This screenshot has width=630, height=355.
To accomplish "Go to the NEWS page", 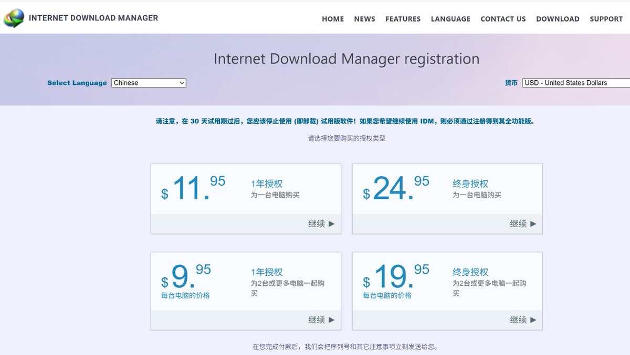I will [x=364, y=19].
